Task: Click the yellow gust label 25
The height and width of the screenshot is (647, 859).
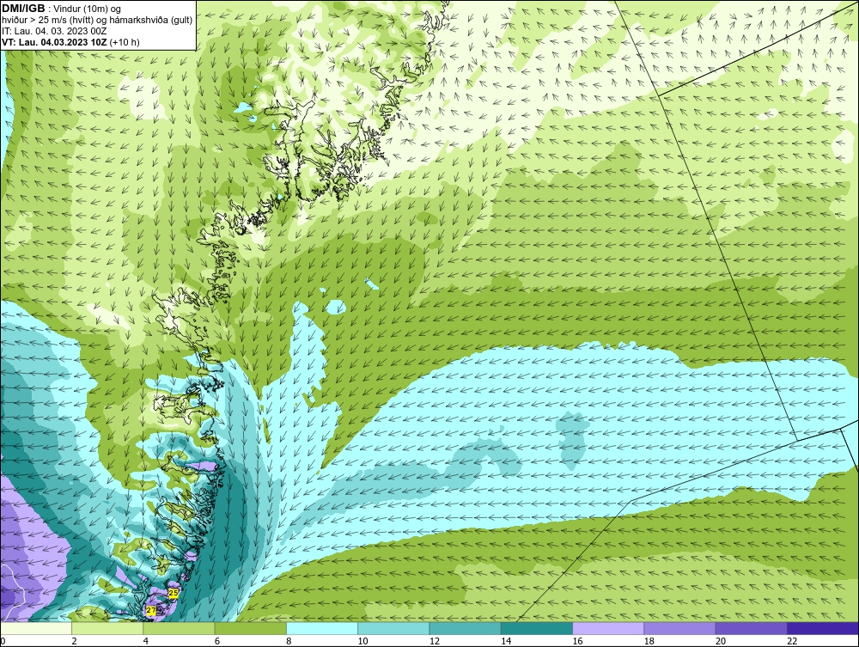Action: click(174, 593)
